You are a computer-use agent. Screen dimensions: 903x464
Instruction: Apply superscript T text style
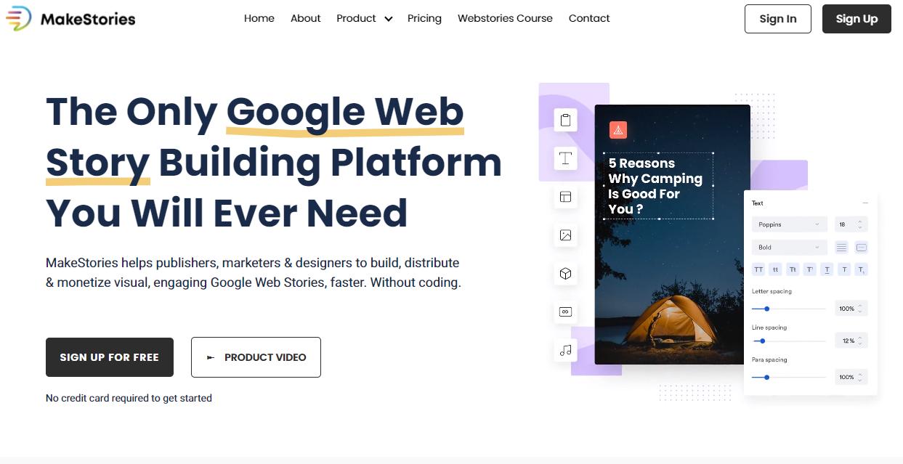click(x=810, y=269)
